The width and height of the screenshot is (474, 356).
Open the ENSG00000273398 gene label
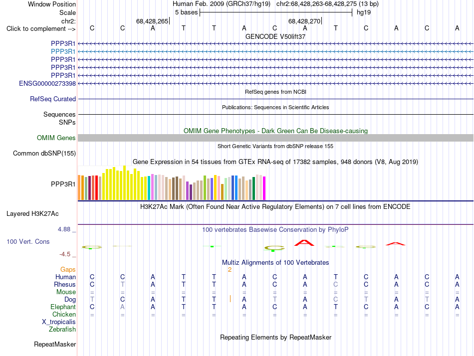(x=47, y=84)
